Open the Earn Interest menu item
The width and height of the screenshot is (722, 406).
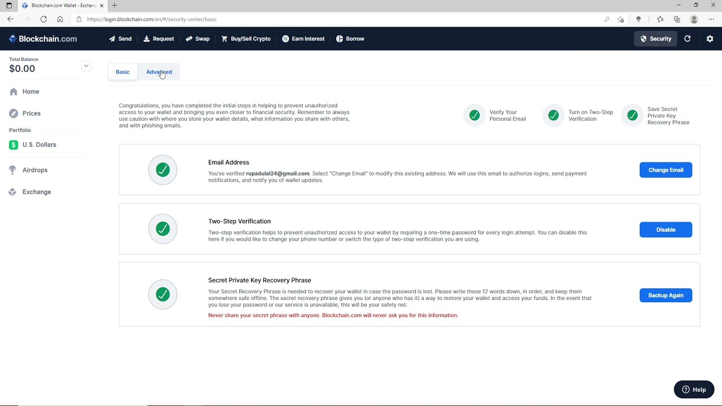pos(303,39)
